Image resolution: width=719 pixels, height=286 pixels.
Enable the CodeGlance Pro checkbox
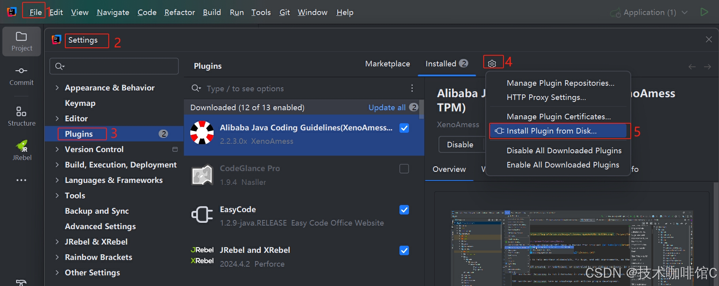pos(404,169)
